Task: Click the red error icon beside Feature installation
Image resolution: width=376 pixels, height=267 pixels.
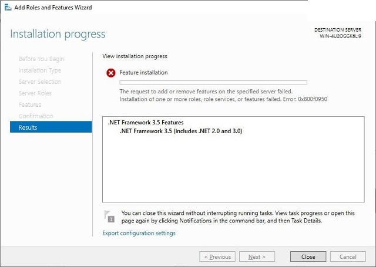Action: tap(111, 73)
